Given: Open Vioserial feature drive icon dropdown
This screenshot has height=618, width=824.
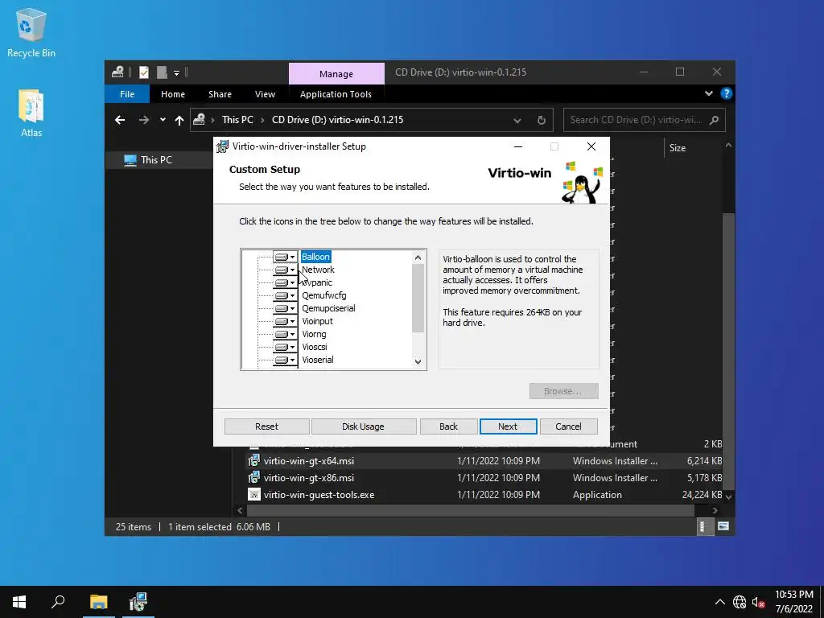Looking at the screenshot, I should click(286, 360).
